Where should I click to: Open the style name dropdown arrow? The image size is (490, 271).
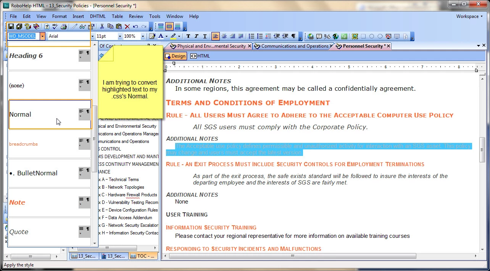point(42,36)
